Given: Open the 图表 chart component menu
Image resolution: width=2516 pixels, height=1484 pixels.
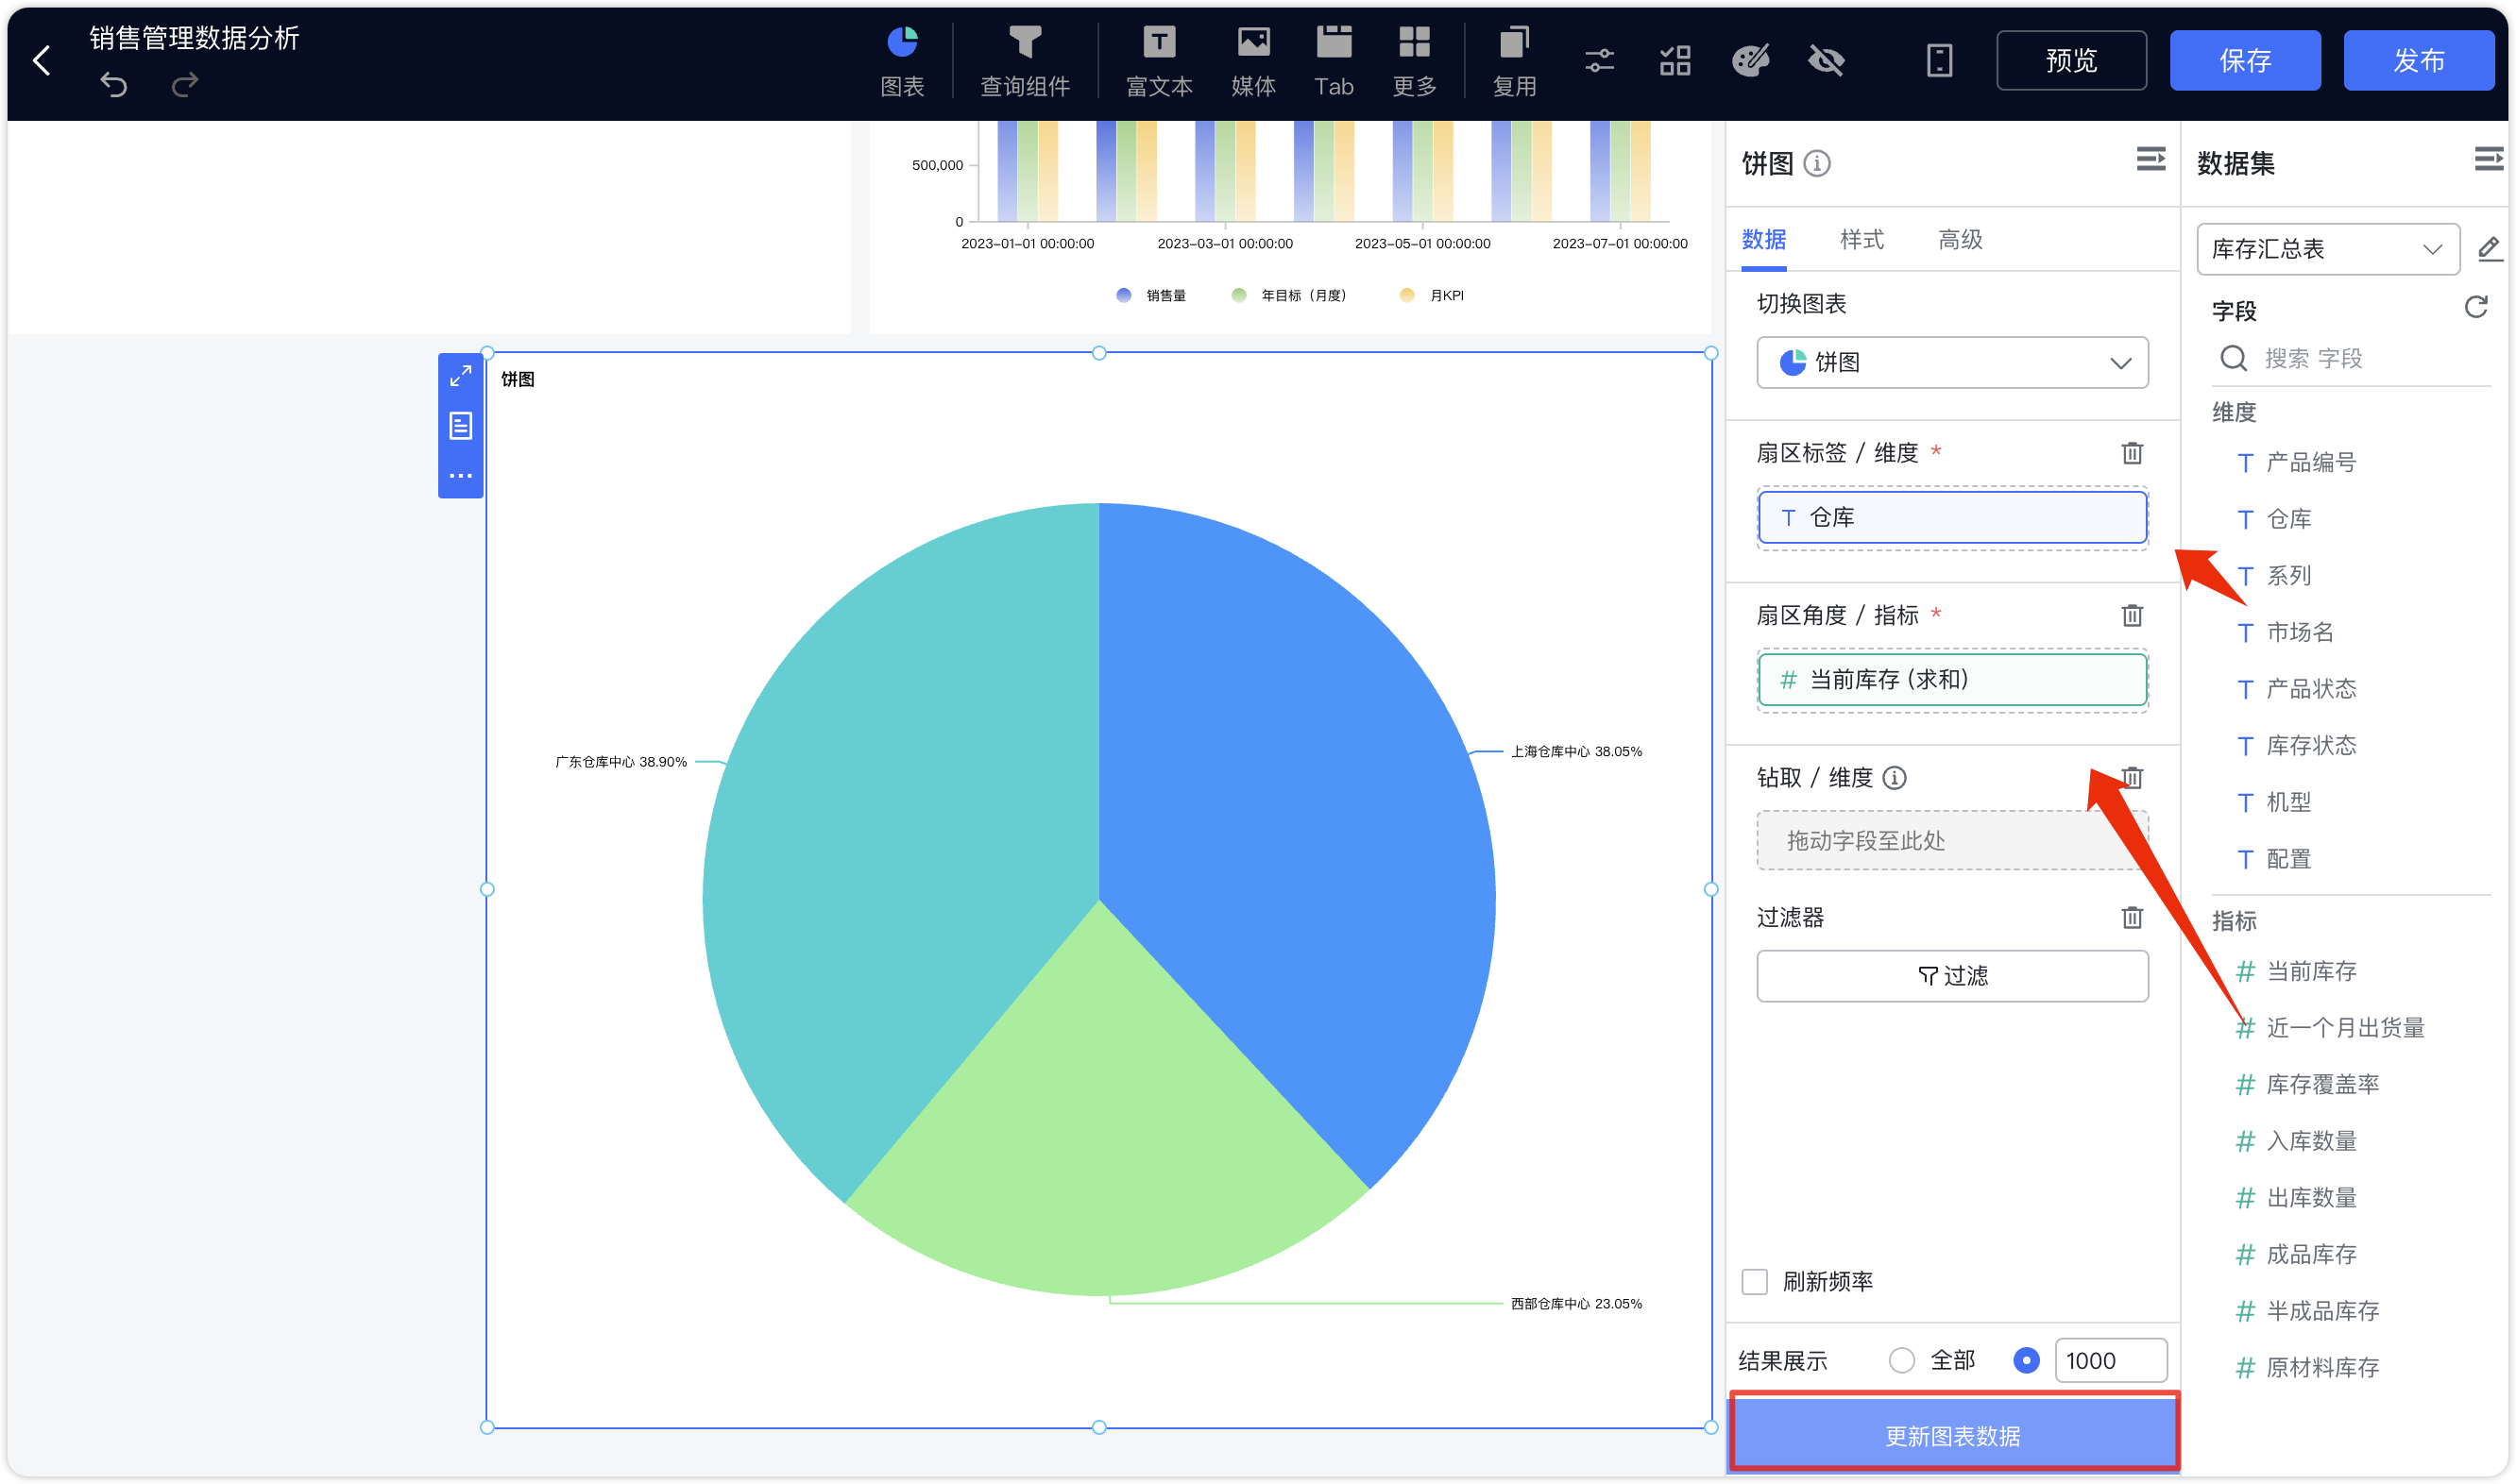Looking at the screenshot, I should click(x=902, y=62).
